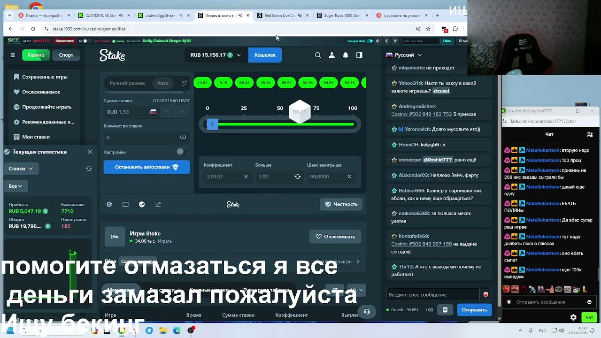
Task: Send the chat message with Отправить
Action: point(474,310)
